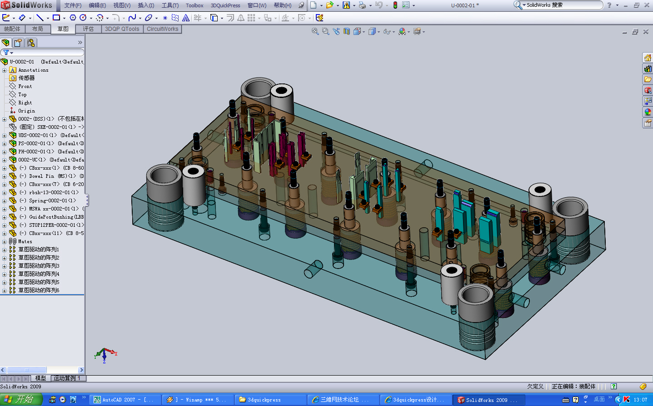Viewport: 653px width, 406px height.
Task: Select the Smart Dimension tool
Action: (22, 18)
